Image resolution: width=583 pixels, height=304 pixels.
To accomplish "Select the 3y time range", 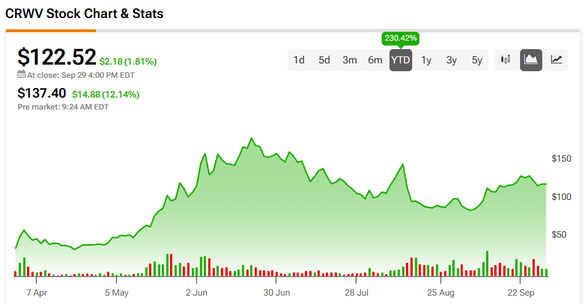I will tap(451, 60).
